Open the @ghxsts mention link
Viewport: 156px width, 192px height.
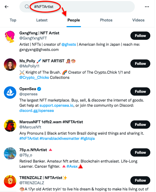click(69, 44)
